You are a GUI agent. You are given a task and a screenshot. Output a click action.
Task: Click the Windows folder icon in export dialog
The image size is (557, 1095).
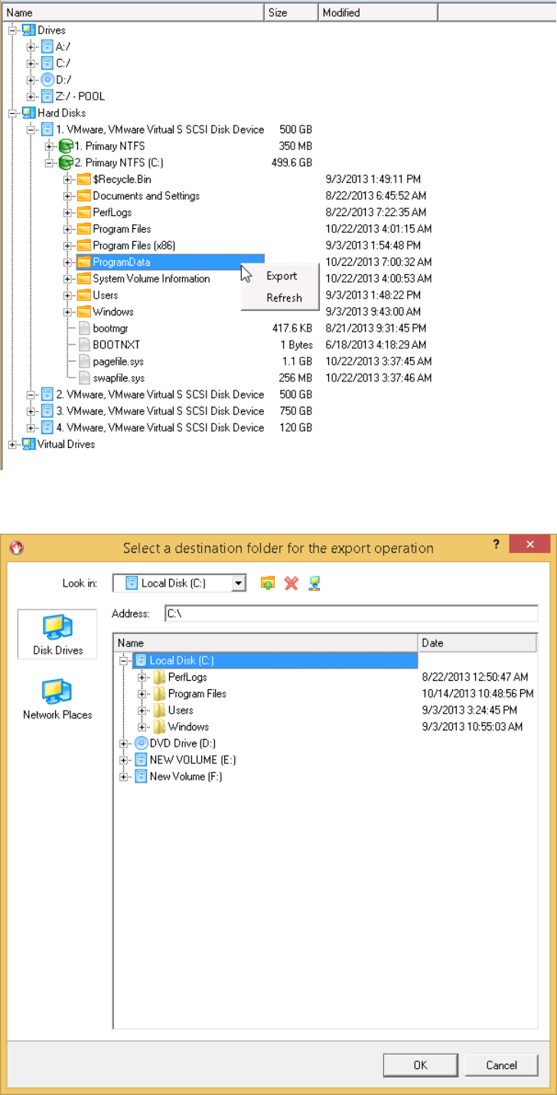159,726
